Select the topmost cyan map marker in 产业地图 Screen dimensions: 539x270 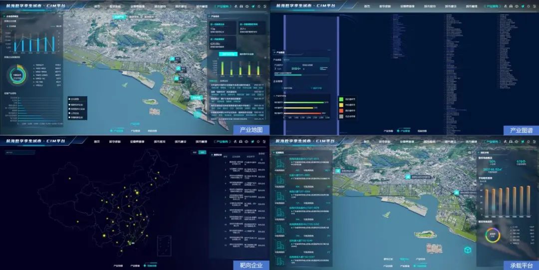pos(172,58)
